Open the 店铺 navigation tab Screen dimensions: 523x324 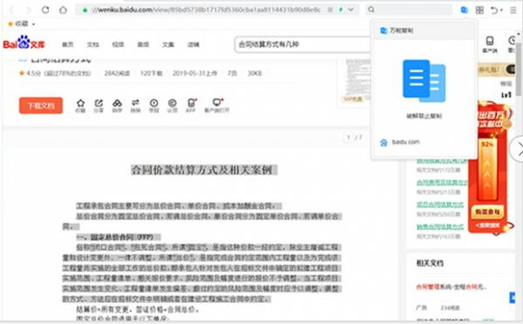click(194, 44)
